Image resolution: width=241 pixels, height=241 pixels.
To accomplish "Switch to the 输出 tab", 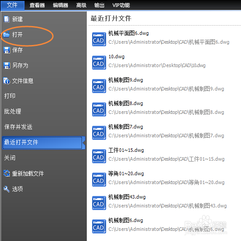I will pos(99,5).
